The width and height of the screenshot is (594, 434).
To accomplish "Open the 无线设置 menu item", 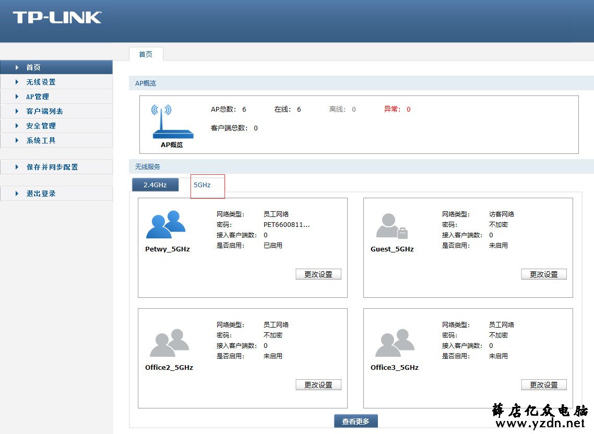I will click(x=56, y=82).
